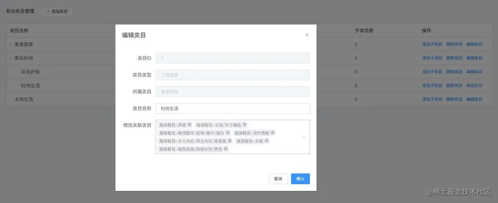Expand the 美食居家 tree row
Screen dimensions: 498x203
(x=11, y=44)
